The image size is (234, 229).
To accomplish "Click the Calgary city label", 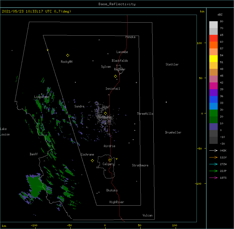I will click(108, 164).
